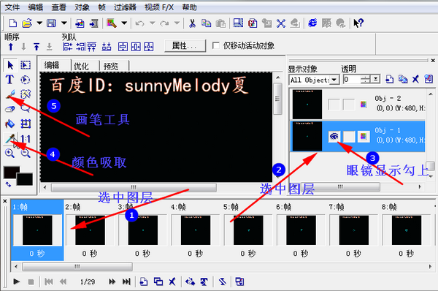Select the Eraser tool
Screen dimensions: 438x291
point(10,109)
